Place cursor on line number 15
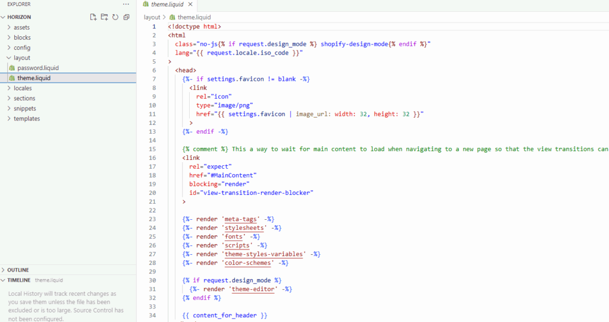 (x=153, y=149)
